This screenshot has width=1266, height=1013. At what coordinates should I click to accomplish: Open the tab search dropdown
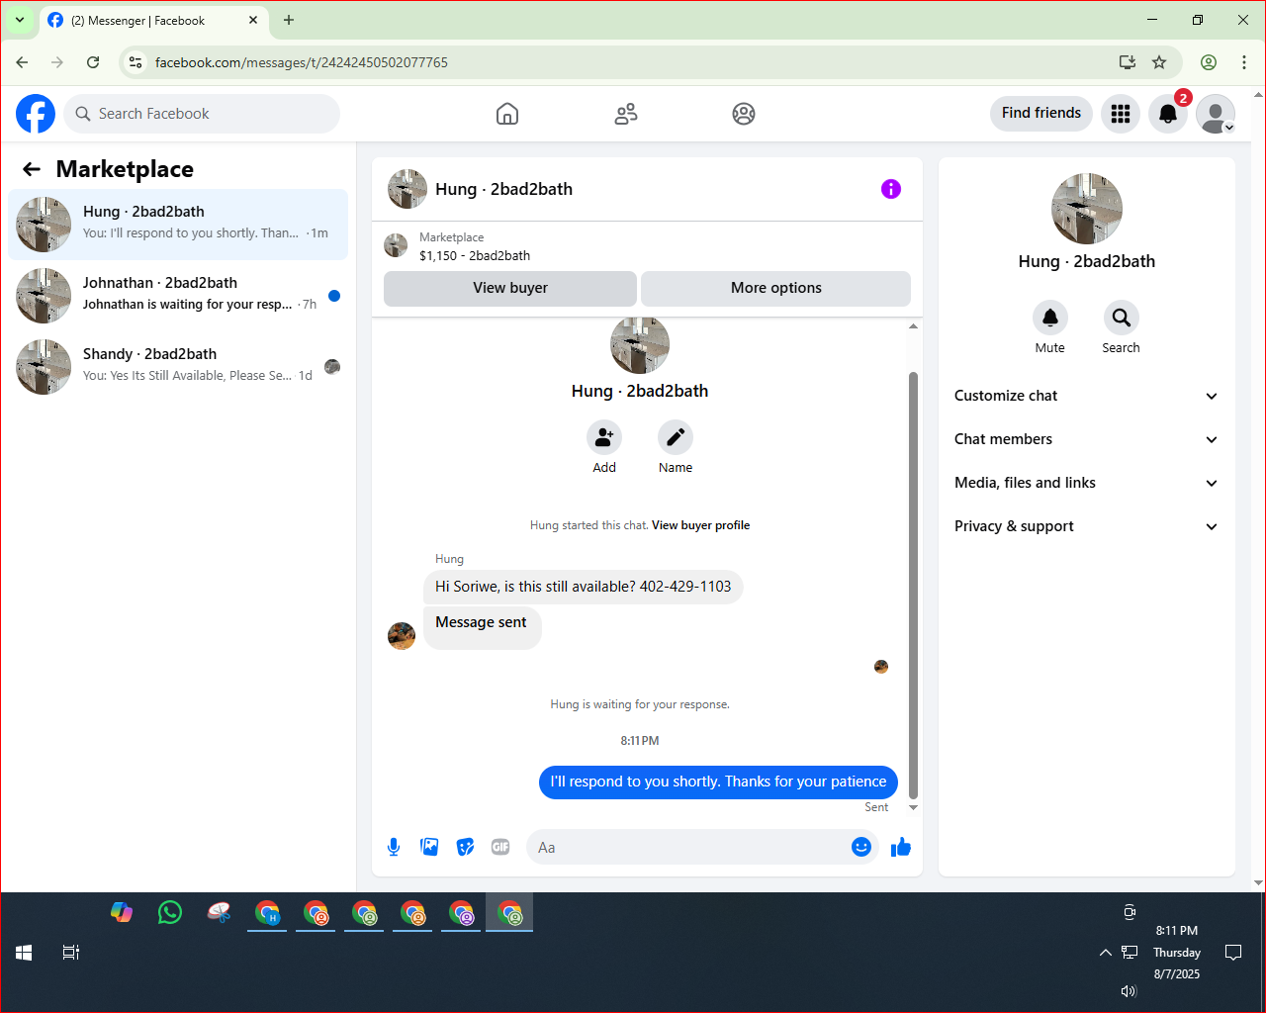pyautogui.click(x=20, y=20)
